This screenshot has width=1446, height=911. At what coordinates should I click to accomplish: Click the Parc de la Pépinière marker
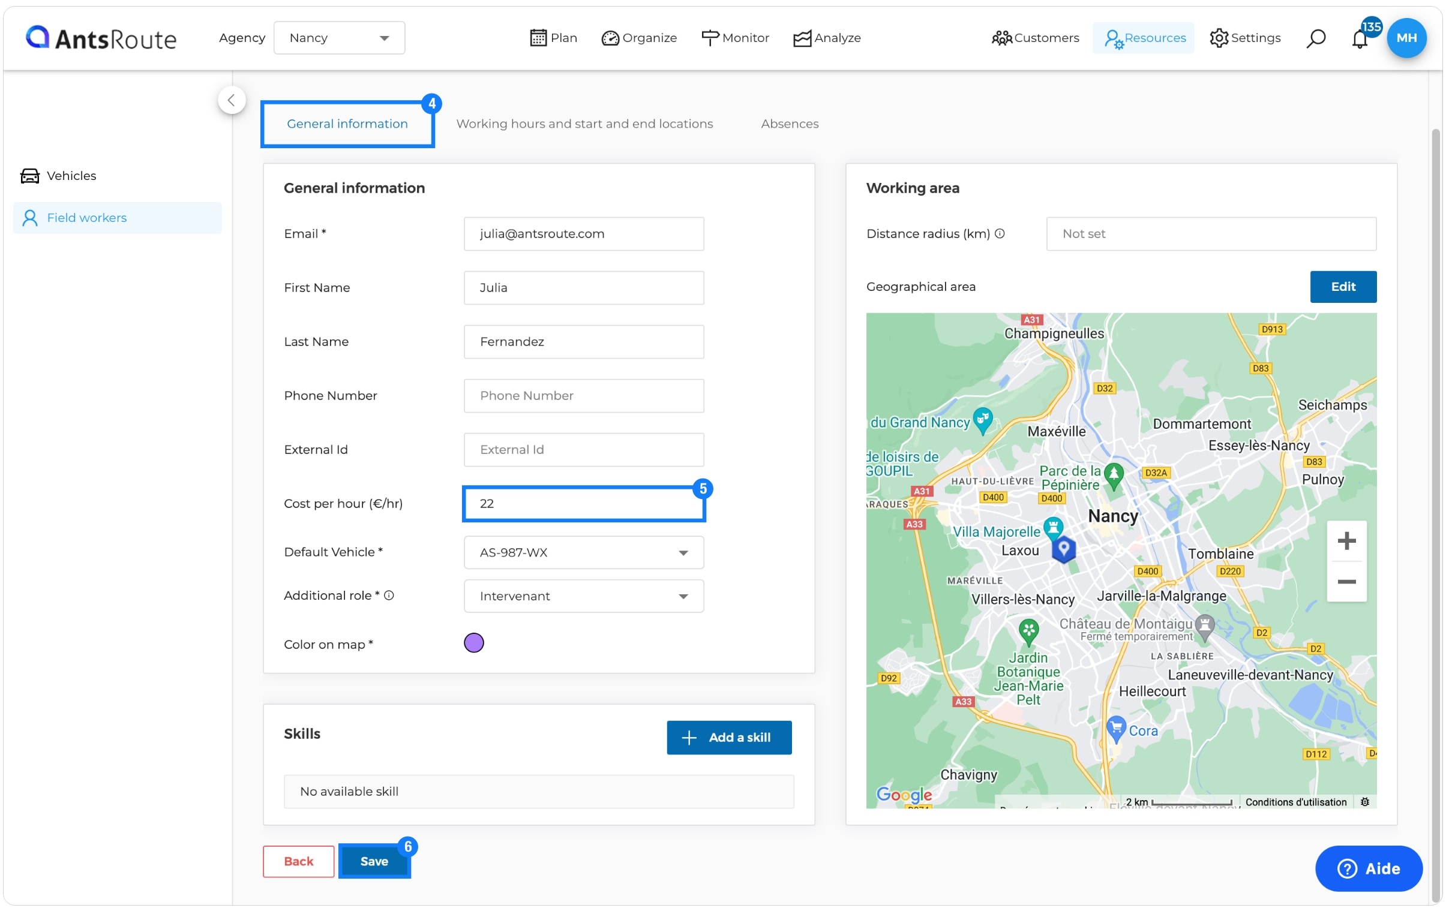point(1115,477)
